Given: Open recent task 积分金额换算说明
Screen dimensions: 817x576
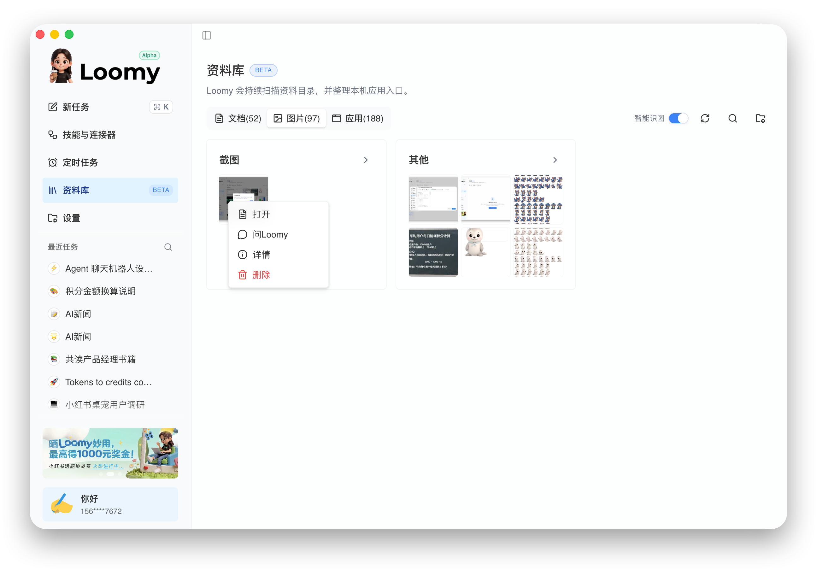Looking at the screenshot, I should click(110, 291).
